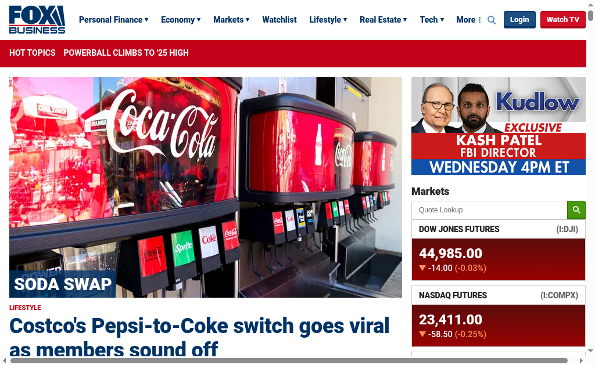Open Powerball Climbs to '25 High topic

pyautogui.click(x=126, y=53)
